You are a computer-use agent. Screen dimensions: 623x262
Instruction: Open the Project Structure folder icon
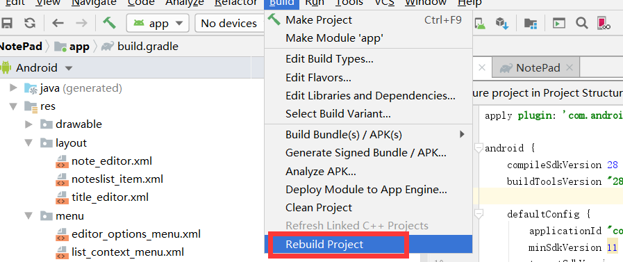(x=531, y=24)
